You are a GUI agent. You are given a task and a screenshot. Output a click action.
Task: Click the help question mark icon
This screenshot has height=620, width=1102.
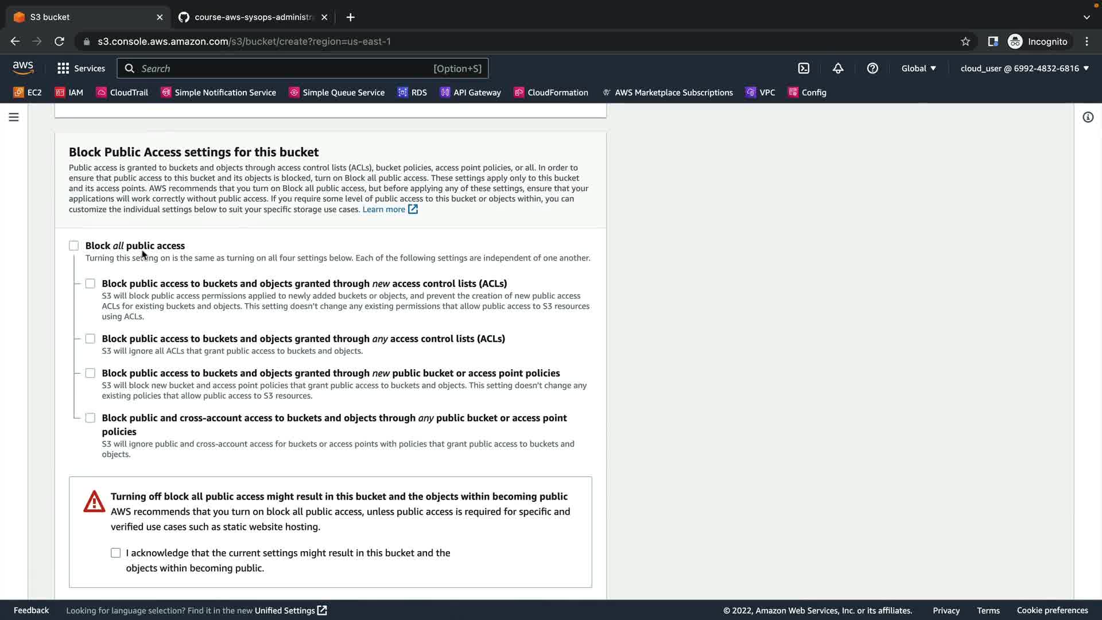pyautogui.click(x=872, y=68)
